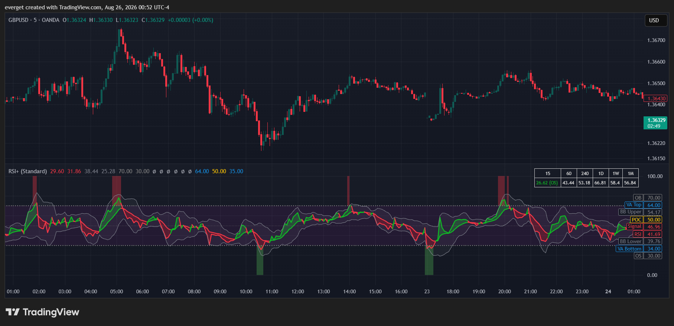Click the 46.96 Signal value
Viewport: 674px width, 326px height.
pos(654,227)
